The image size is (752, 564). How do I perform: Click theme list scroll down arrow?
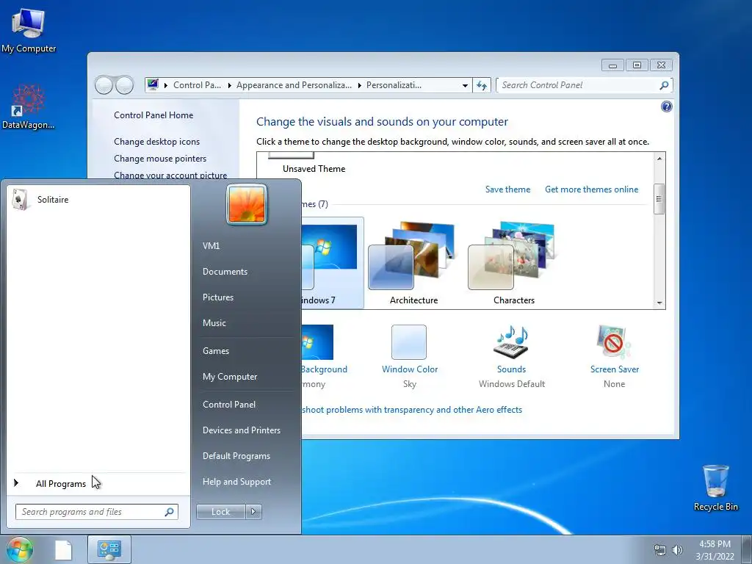click(659, 303)
